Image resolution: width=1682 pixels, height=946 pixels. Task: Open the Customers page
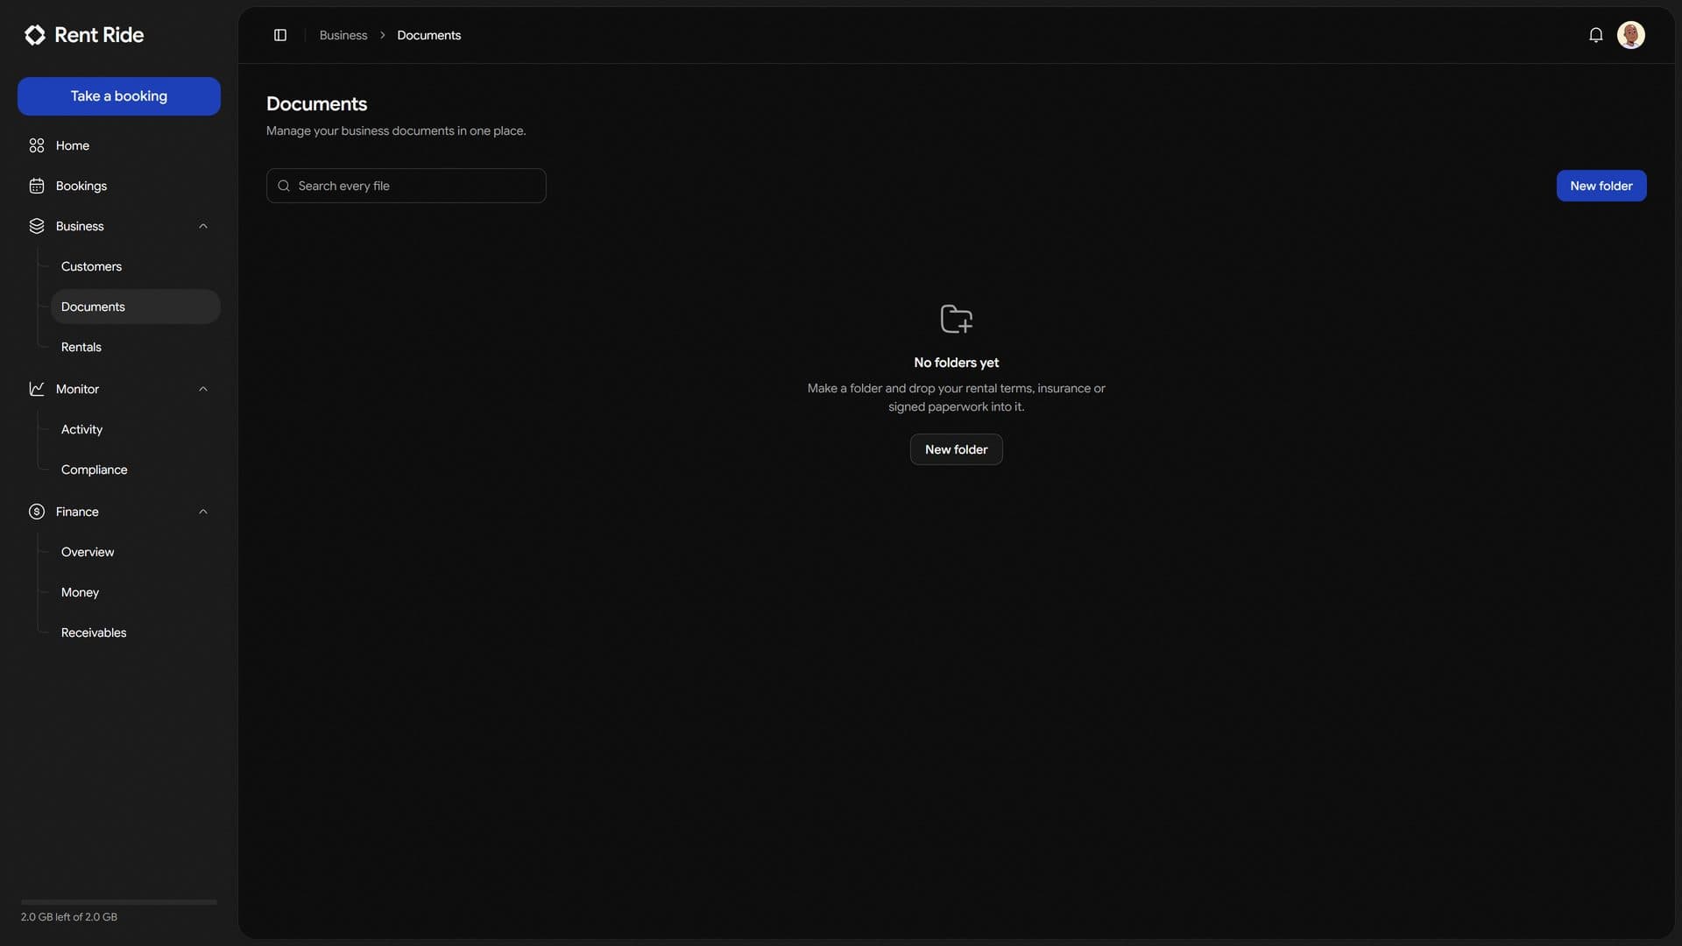(135, 266)
